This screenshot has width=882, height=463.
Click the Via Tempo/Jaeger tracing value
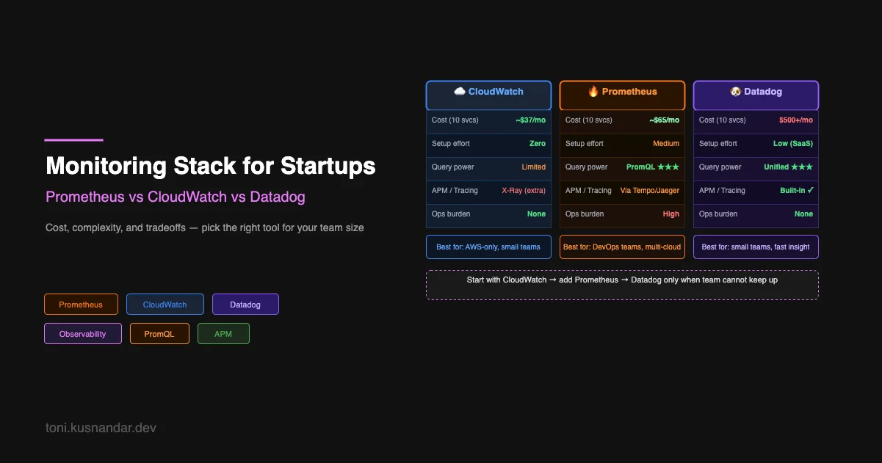(650, 191)
